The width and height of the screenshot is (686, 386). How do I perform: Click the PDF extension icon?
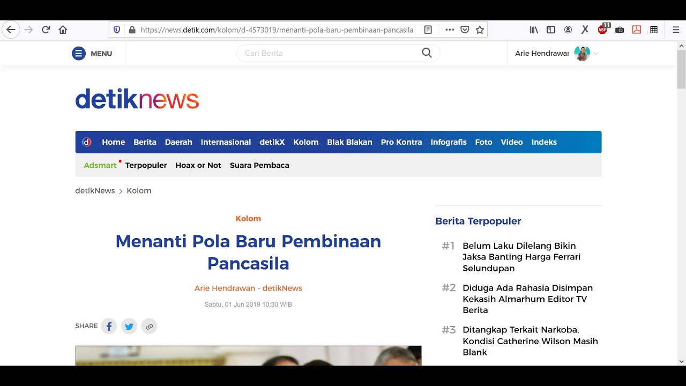(637, 30)
